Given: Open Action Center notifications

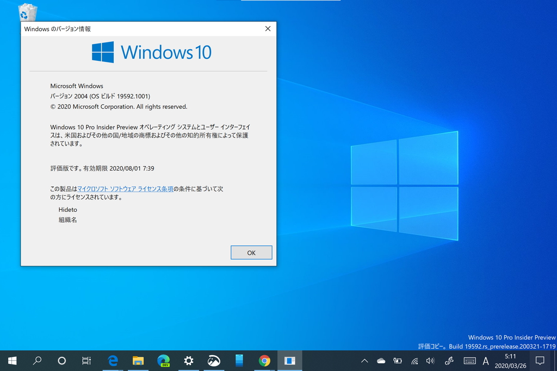Looking at the screenshot, I should coord(539,360).
